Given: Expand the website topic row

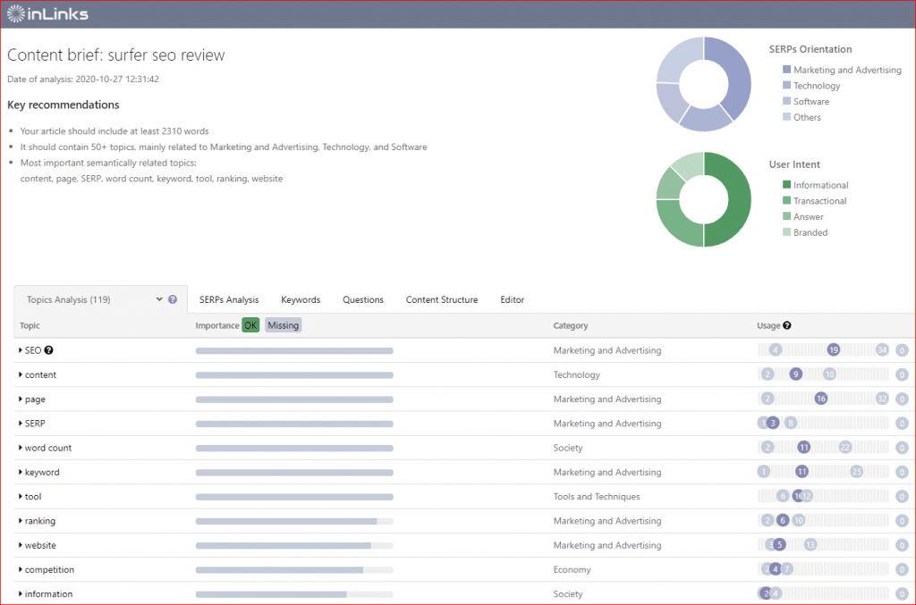Looking at the screenshot, I should click(x=21, y=545).
